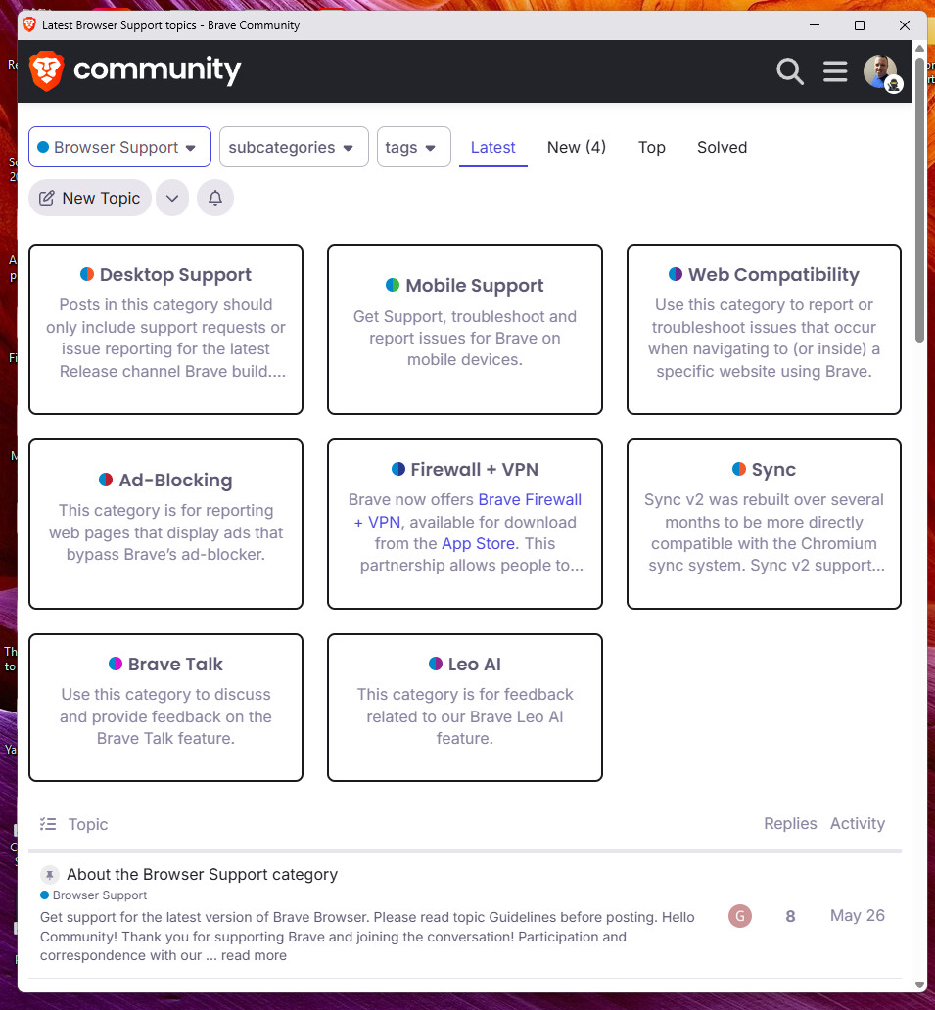Open the Firewall + VPN category title

[x=474, y=469]
